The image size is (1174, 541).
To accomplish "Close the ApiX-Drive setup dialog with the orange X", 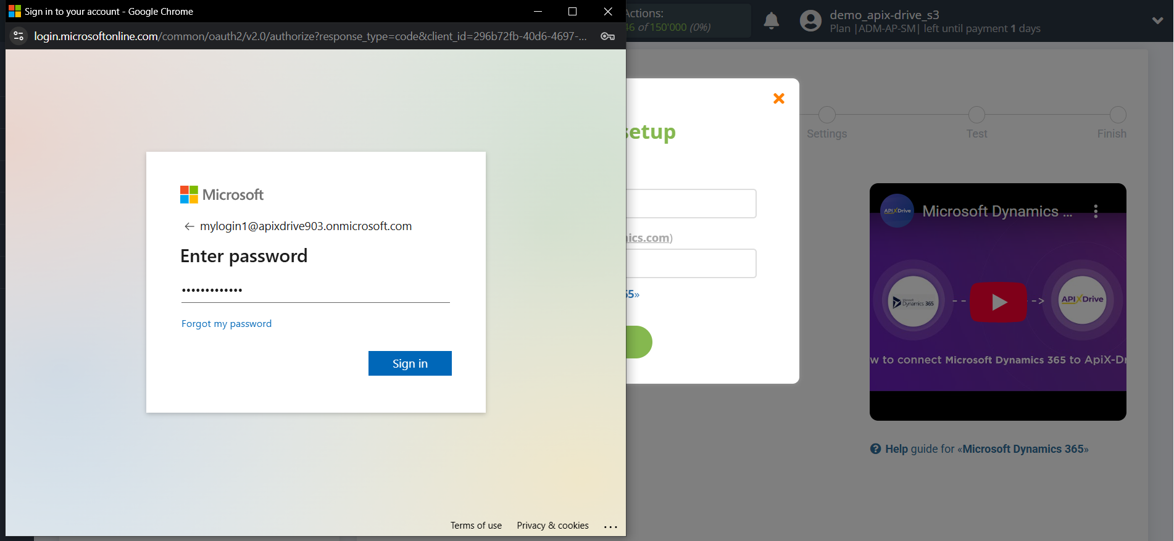I will (x=779, y=99).
